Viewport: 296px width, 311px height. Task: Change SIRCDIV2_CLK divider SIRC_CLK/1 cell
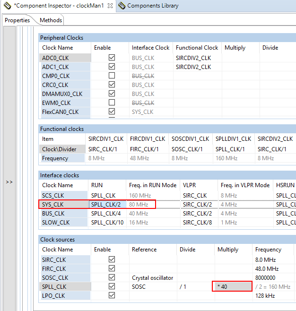tap(275, 149)
